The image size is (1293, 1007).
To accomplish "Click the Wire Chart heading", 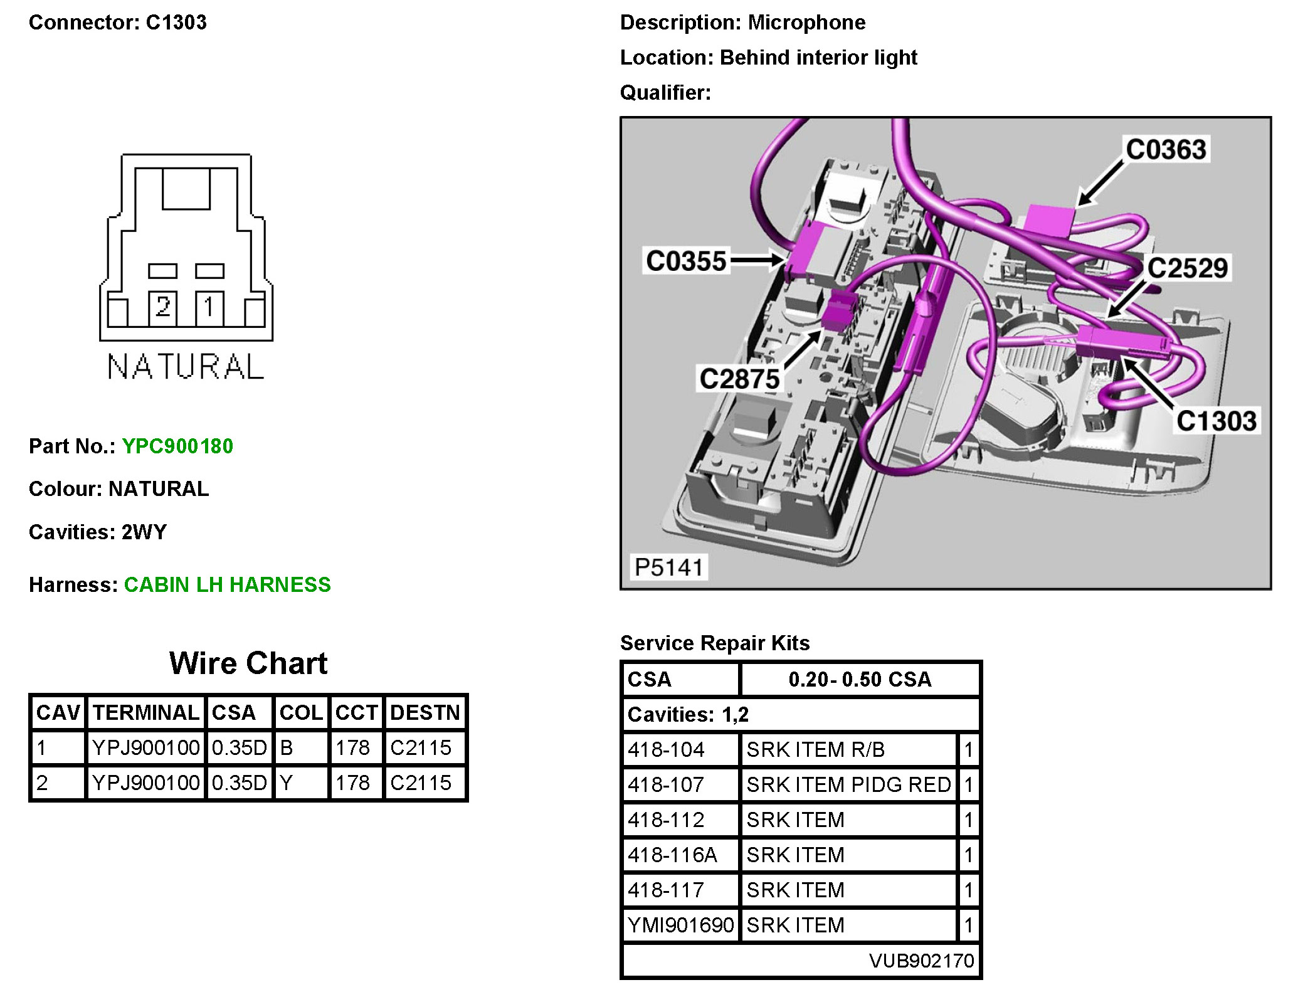I will pyautogui.click(x=248, y=663).
